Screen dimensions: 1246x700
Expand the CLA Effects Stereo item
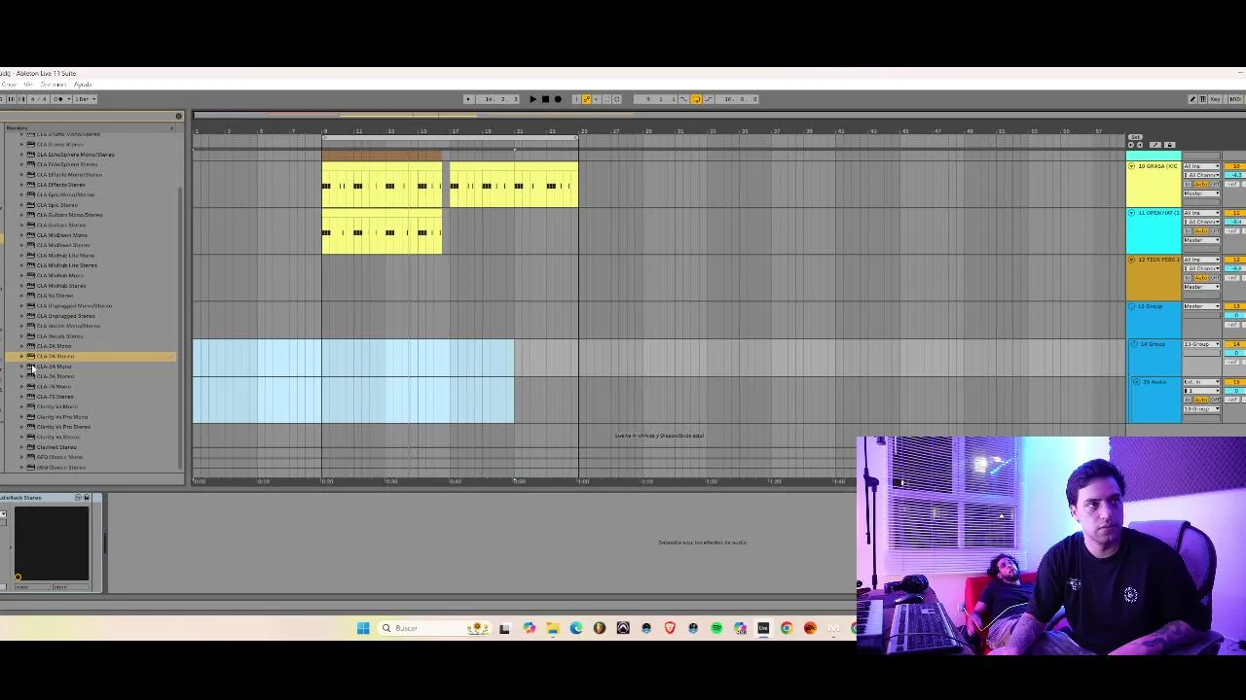tap(21, 185)
